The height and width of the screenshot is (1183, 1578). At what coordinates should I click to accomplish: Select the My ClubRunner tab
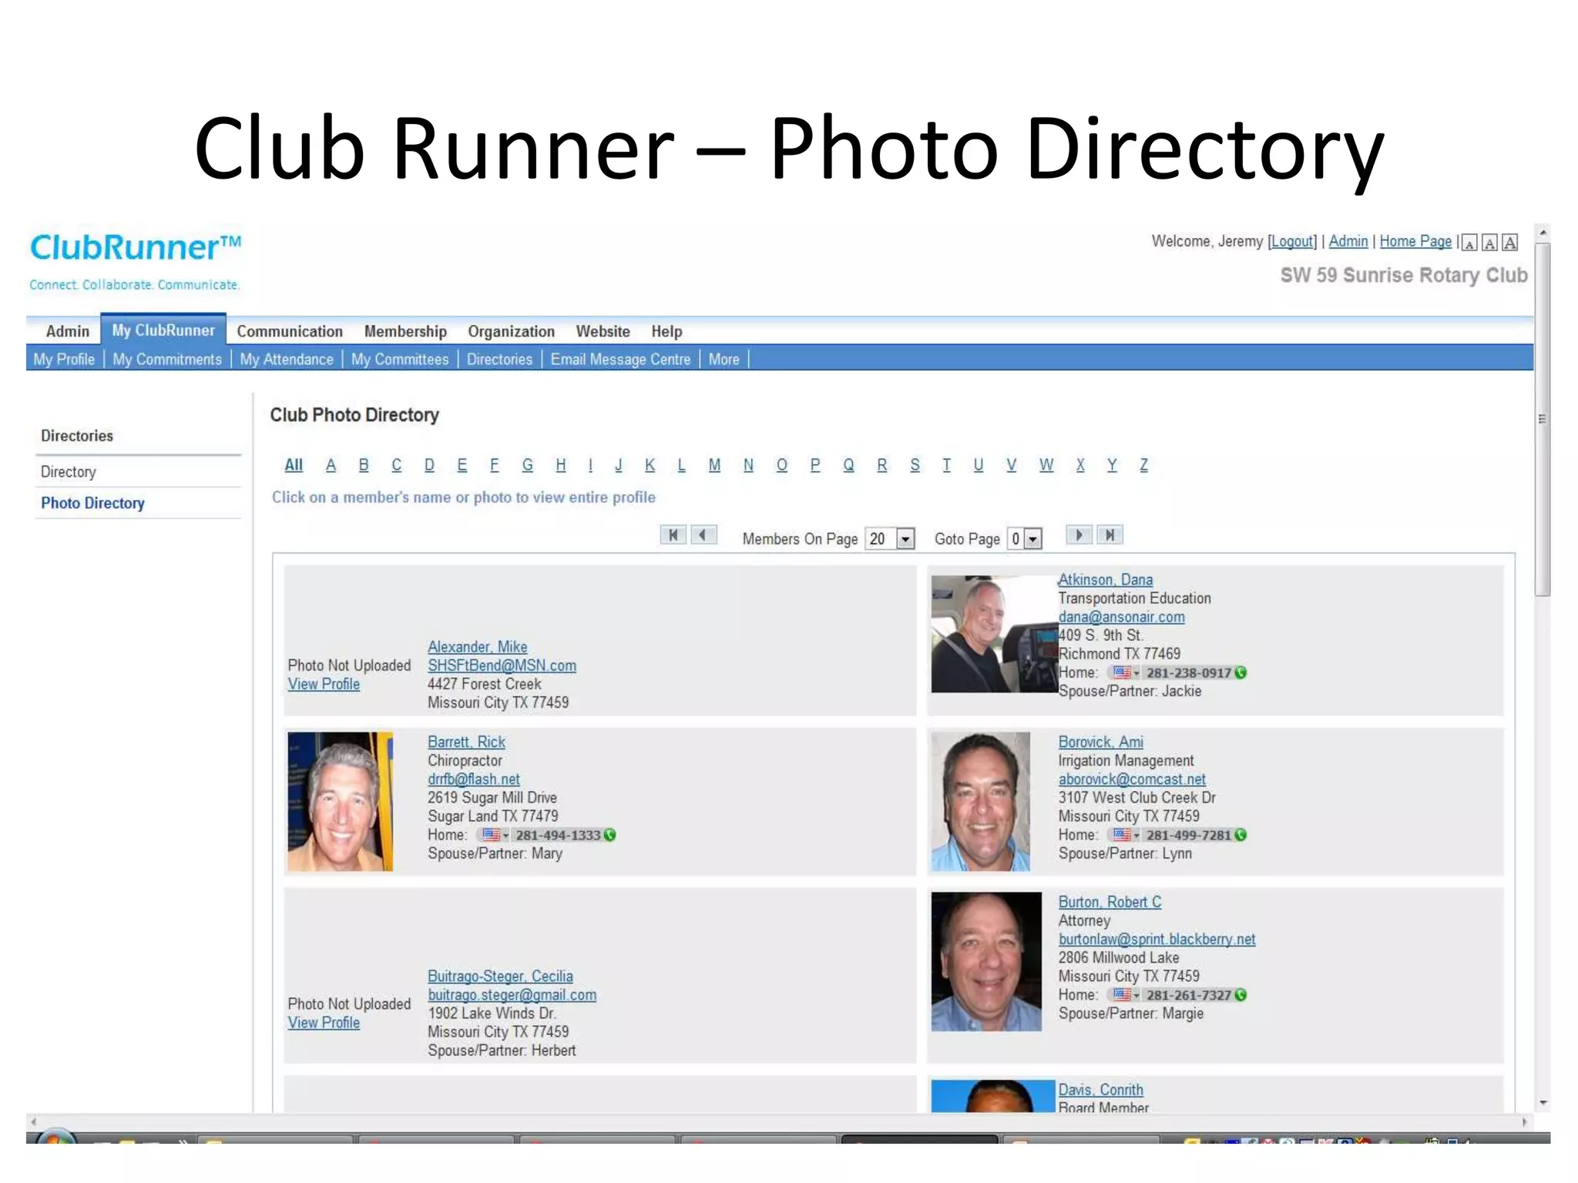163,330
